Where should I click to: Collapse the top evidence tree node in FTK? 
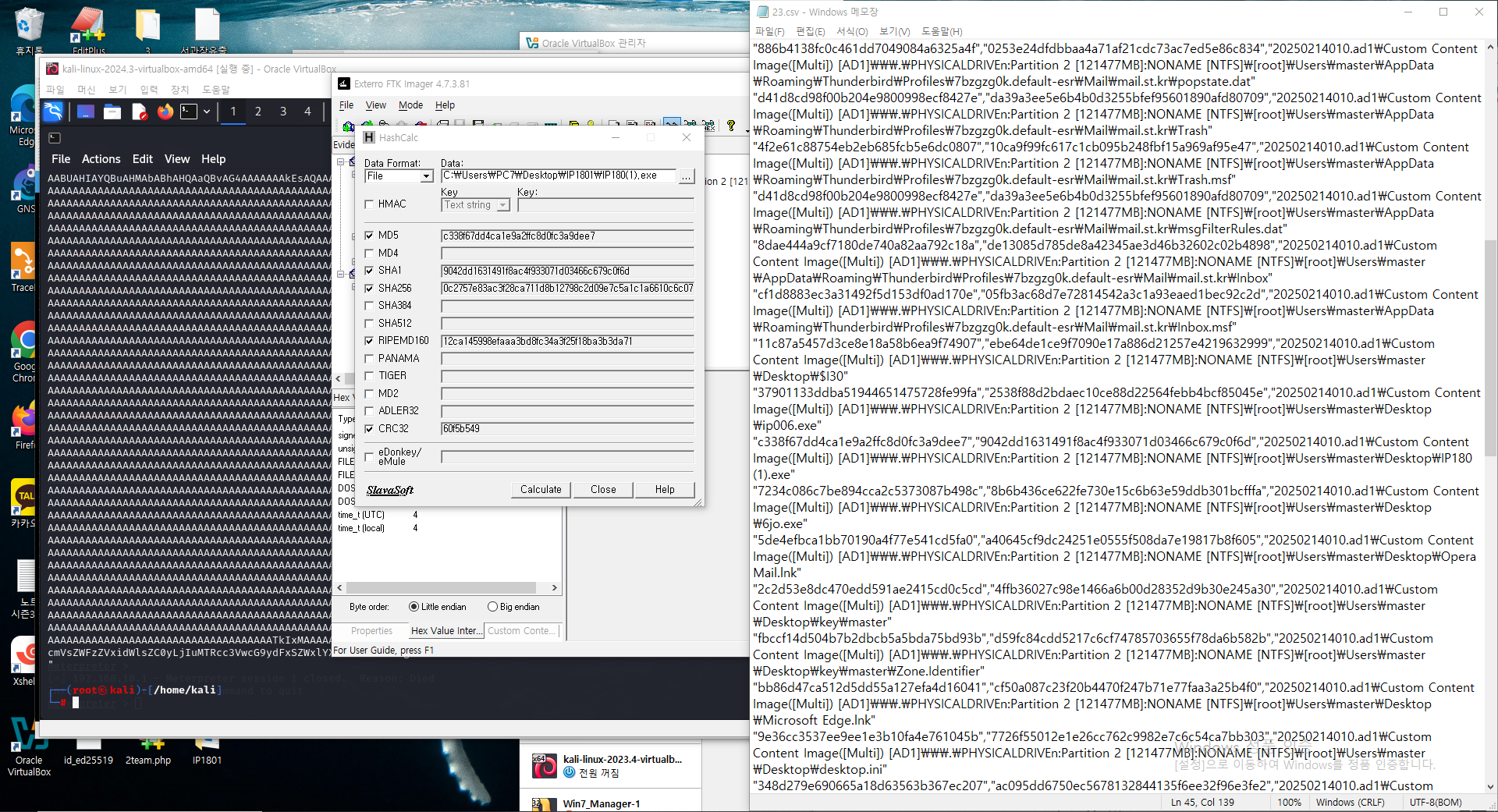pyautogui.click(x=340, y=162)
